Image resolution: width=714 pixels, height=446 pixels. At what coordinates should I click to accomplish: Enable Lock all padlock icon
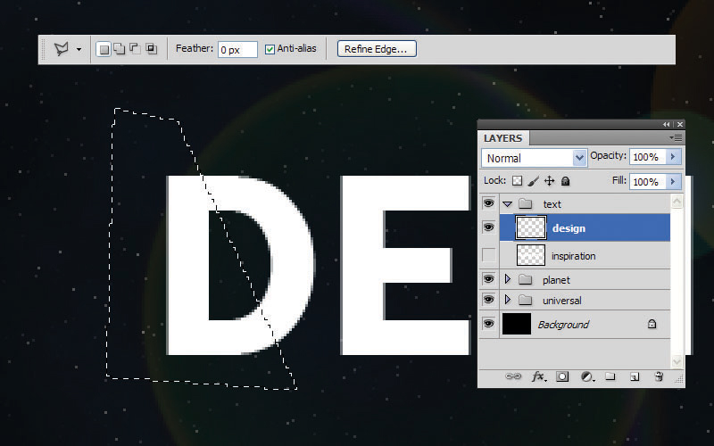[566, 181]
